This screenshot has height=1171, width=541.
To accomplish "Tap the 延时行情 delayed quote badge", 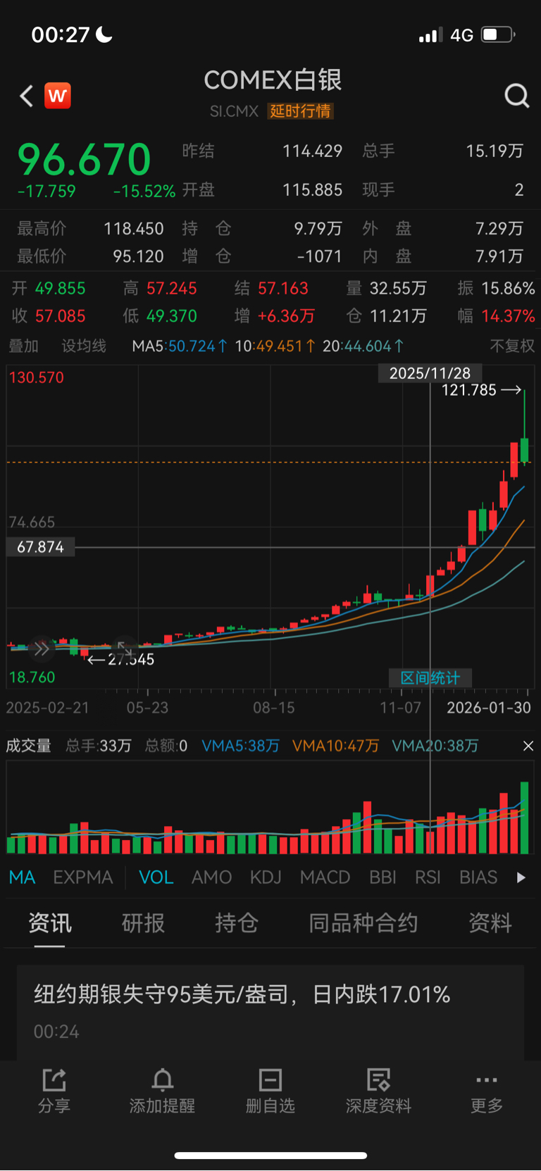I will tap(300, 111).
